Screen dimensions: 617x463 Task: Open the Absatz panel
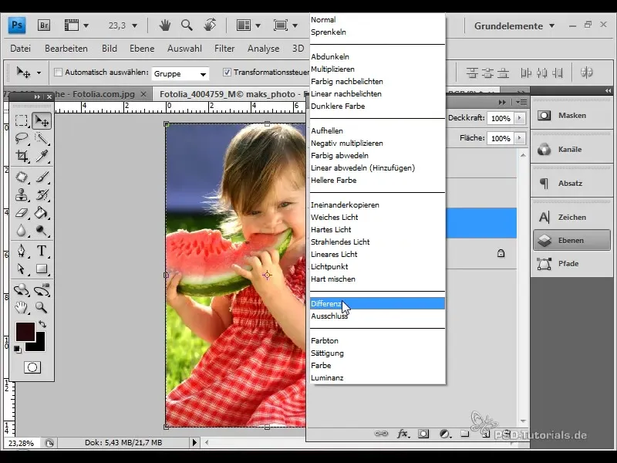[x=571, y=183]
